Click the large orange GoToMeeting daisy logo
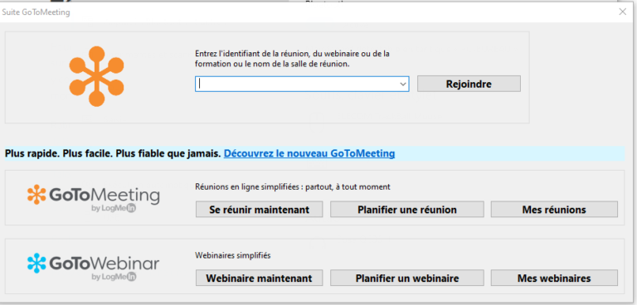Viewport: 637px width, 305px height. tap(97, 76)
